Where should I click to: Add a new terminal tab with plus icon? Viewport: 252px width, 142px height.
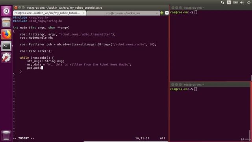pyautogui.click(x=162, y=13)
